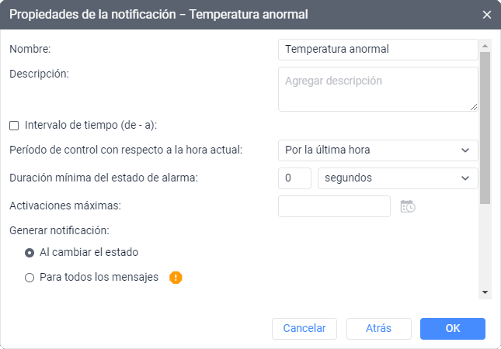
Task: Click the Nombre text field
Action: tap(377, 49)
